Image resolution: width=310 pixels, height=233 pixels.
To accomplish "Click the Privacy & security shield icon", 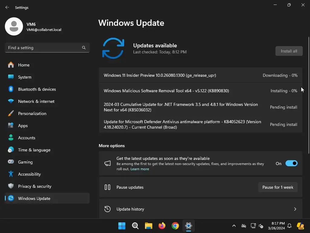I will click(x=11, y=186).
